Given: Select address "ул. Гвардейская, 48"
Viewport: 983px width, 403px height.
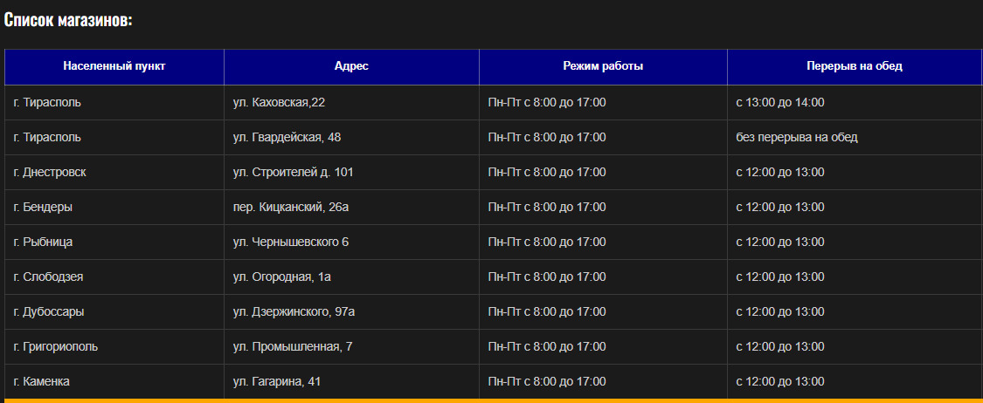Looking at the screenshot, I should tap(285, 138).
